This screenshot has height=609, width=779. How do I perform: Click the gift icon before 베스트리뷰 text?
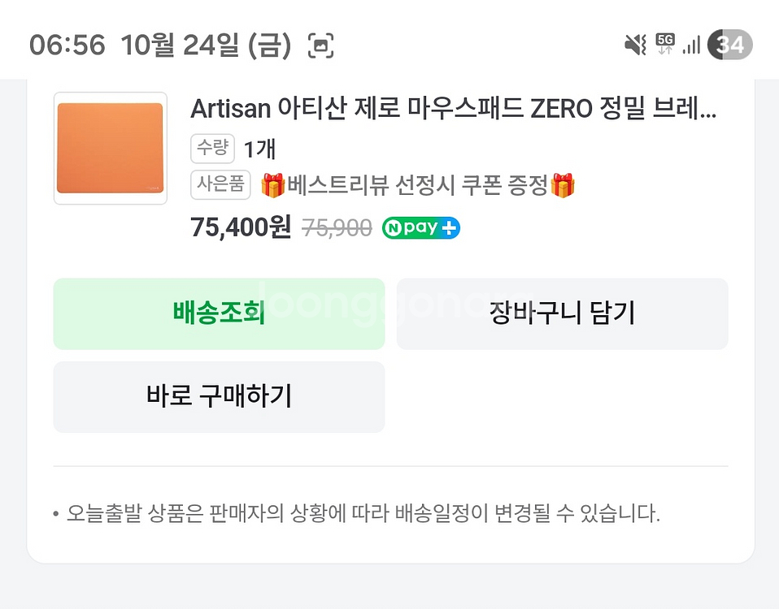(x=272, y=186)
